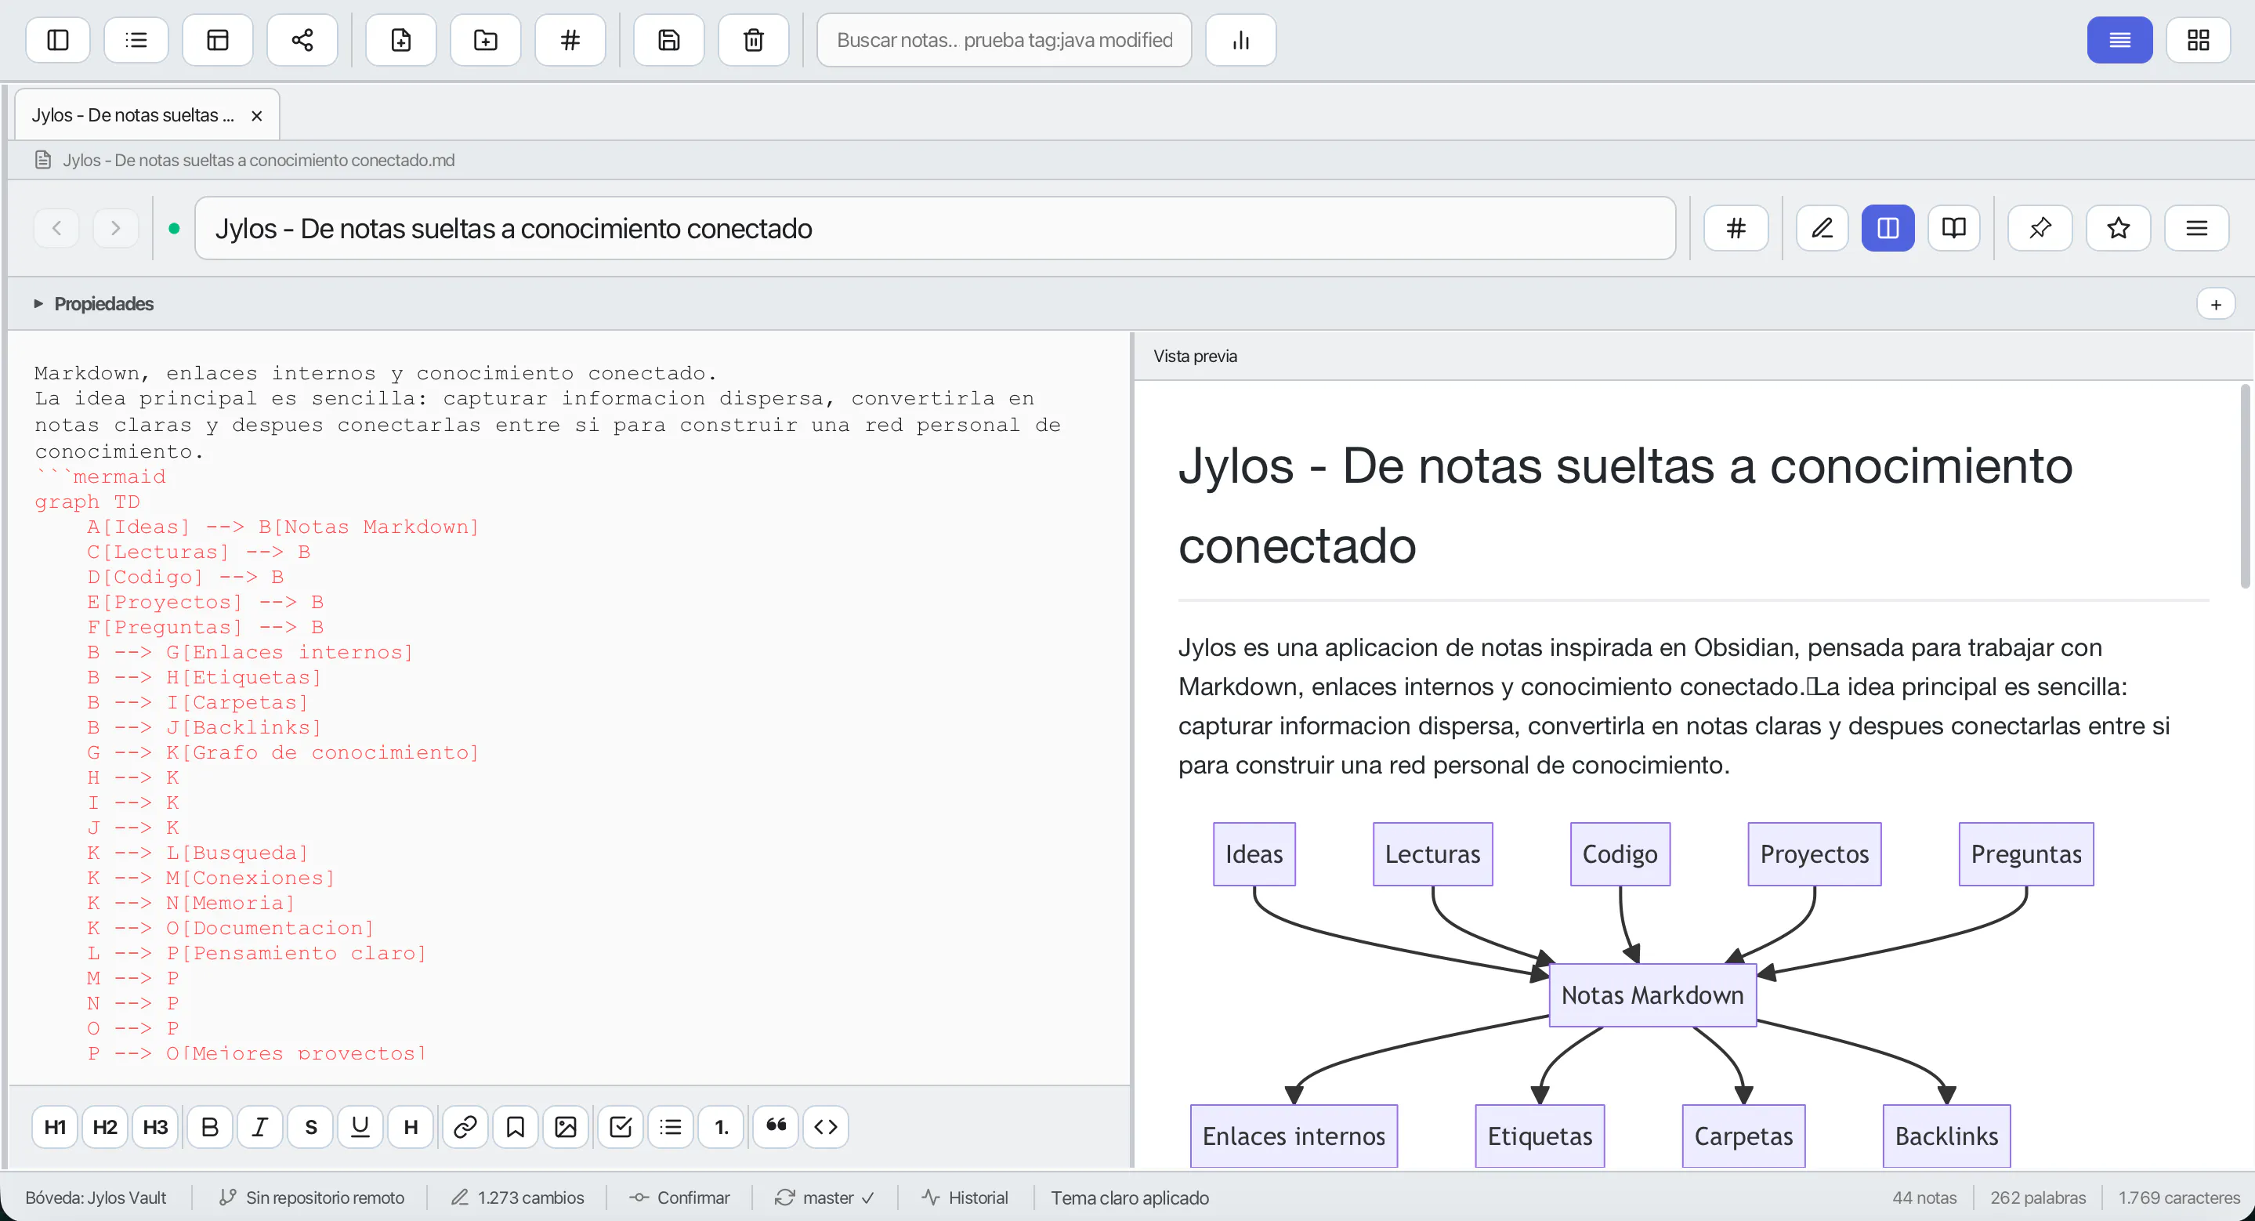Image resolution: width=2255 pixels, height=1221 pixels.
Task: Go forward with the right chevron
Action: pyautogui.click(x=115, y=228)
